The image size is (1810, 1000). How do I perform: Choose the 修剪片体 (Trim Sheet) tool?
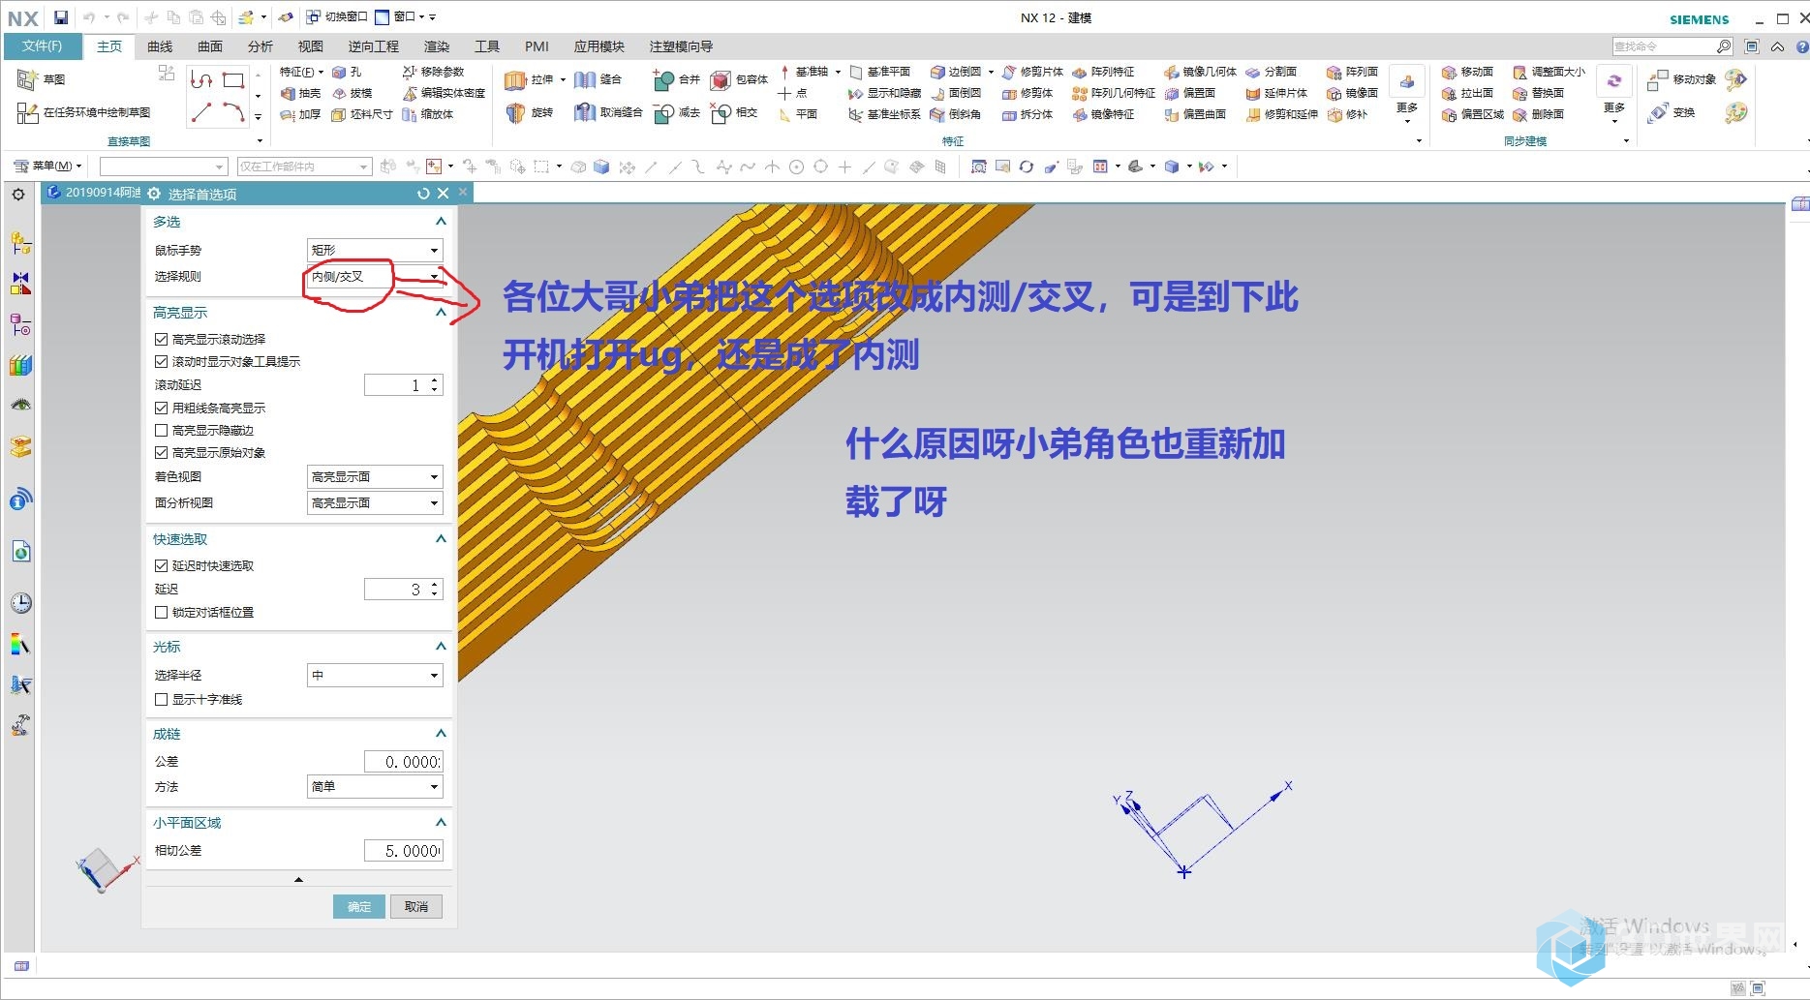(1032, 72)
